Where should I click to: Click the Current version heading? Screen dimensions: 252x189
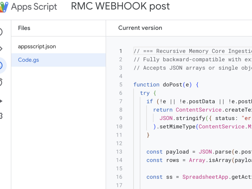pyautogui.click(x=140, y=28)
